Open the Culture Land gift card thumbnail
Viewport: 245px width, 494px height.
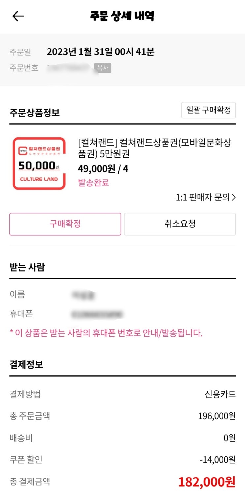[39, 164]
